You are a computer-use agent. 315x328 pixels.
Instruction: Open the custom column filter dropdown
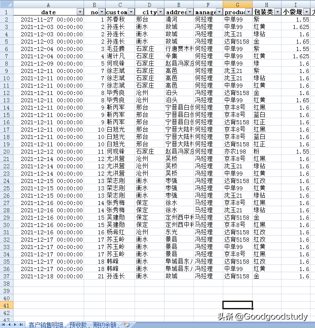[131, 12]
